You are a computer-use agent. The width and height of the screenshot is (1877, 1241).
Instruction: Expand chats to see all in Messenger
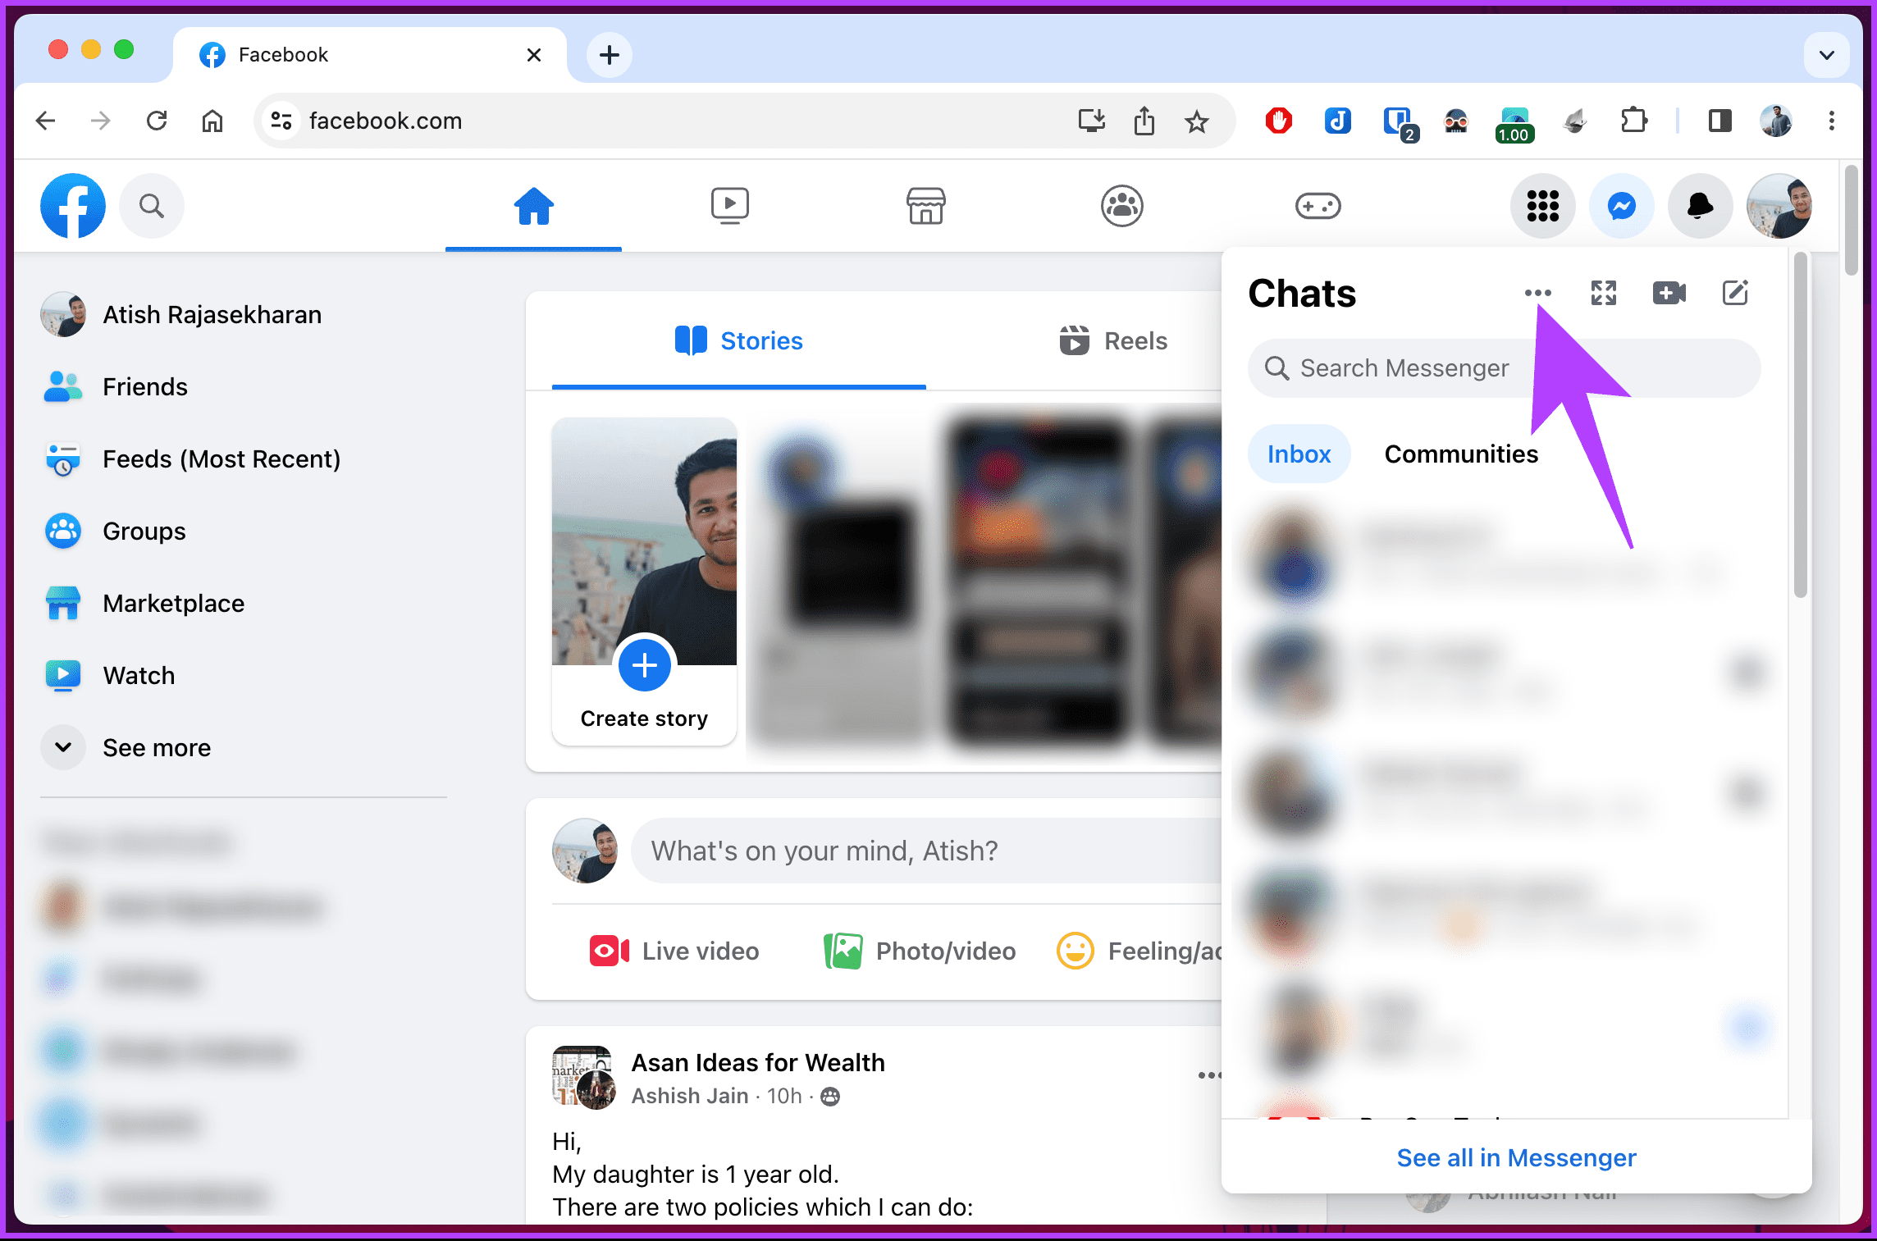tap(1603, 293)
